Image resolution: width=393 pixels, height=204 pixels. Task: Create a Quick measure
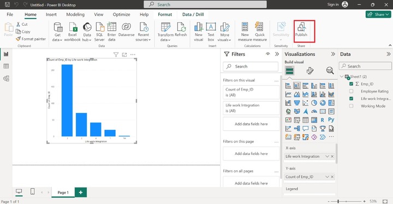[x=260, y=32]
